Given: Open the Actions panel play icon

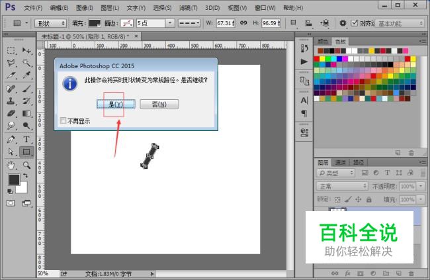Looking at the screenshot, I should (304, 62).
